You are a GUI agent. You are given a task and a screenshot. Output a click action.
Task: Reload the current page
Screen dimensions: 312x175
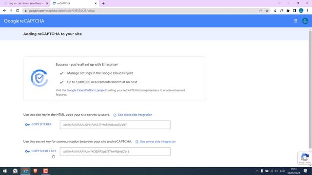click(x=18, y=11)
